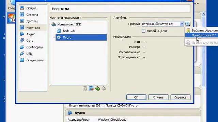Click the scrollbar up arrow in main window

tap(204, 14)
